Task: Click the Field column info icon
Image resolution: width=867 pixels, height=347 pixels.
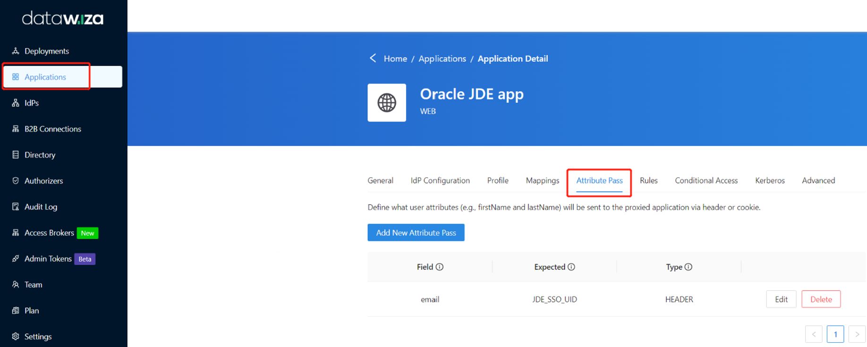Action: (x=440, y=267)
